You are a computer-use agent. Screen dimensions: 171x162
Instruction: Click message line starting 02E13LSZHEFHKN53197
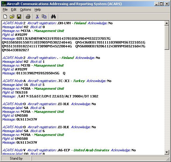click(63, 39)
